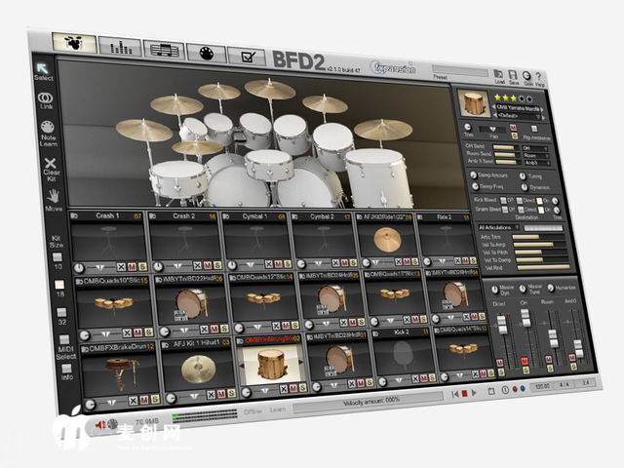
Task: Select the Select arrow tool
Action: 44,66
